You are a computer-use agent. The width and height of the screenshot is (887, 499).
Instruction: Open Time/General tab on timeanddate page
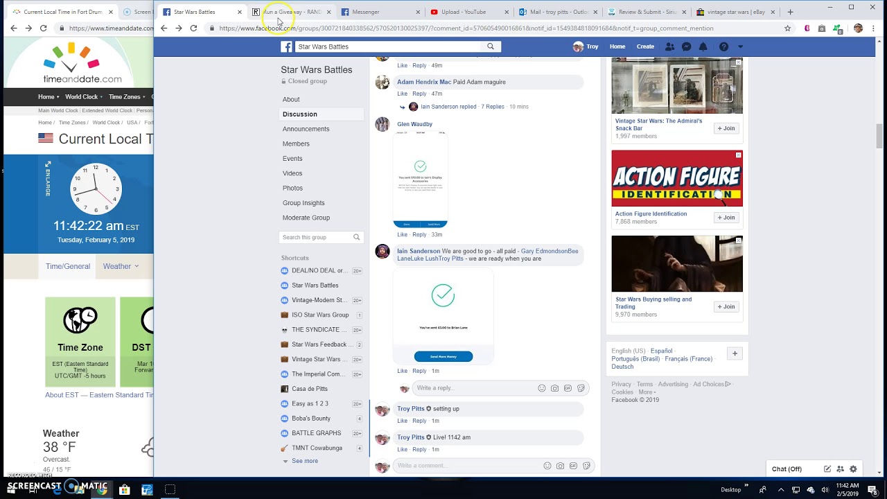(x=68, y=266)
